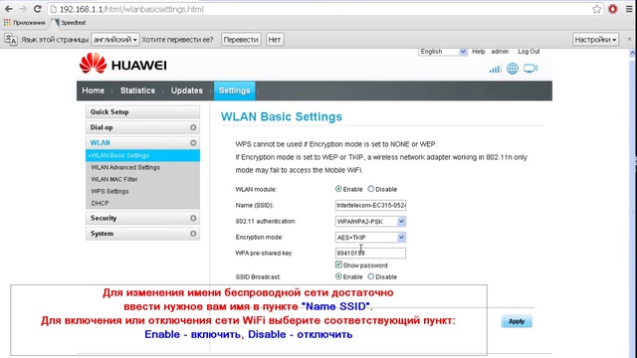Open the 'Настройки' translate options dropdown
This screenshot has width=637, height=358.
click(595, 40)
